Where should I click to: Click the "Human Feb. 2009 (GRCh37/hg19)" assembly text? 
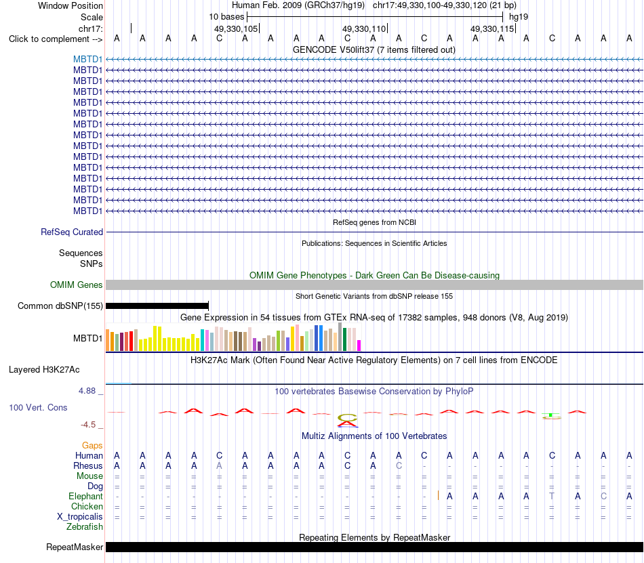coord(298,5)
